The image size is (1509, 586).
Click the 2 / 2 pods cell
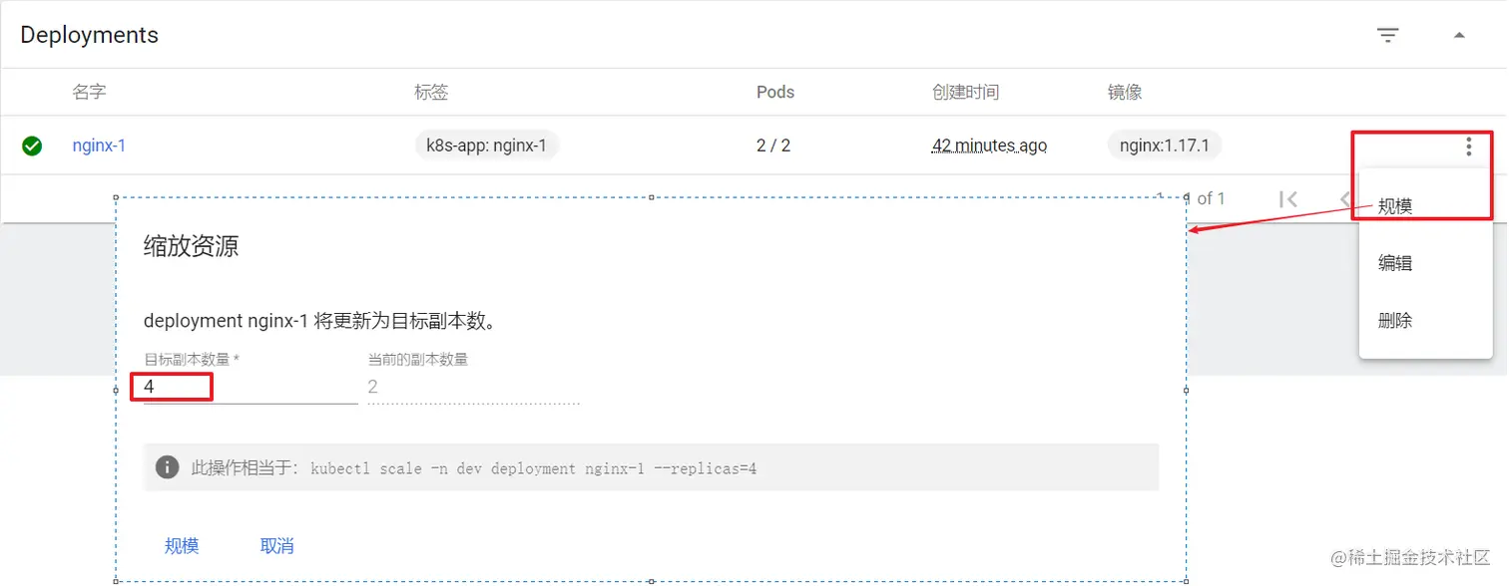[773, 146]
